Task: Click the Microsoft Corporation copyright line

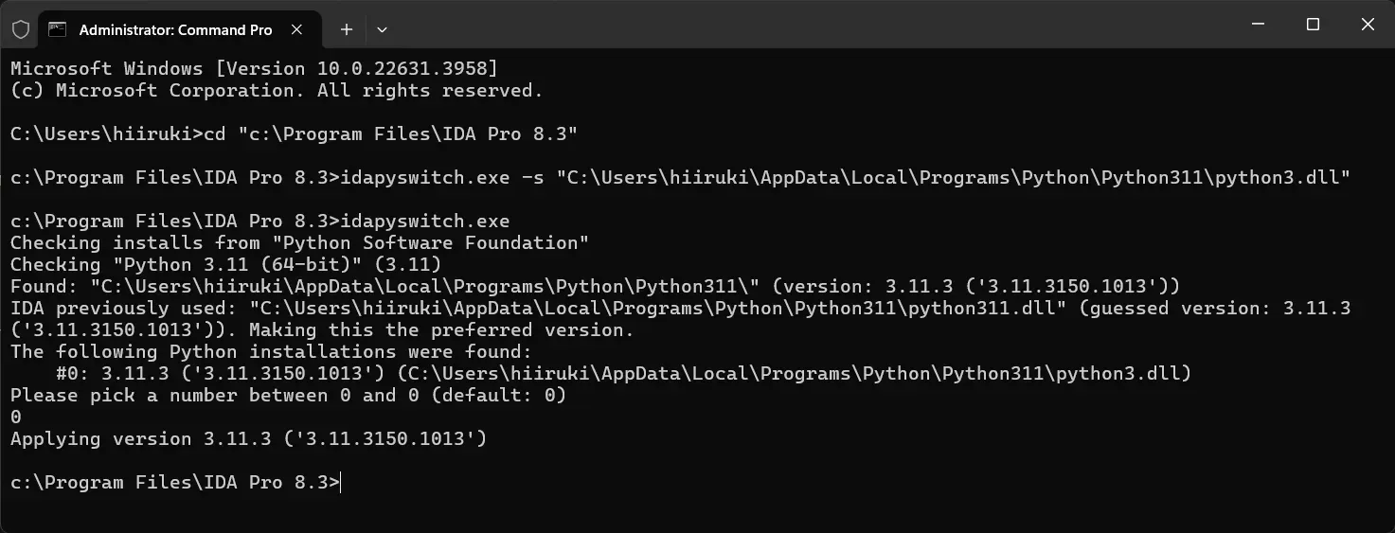Action: [x=277, y=91]
